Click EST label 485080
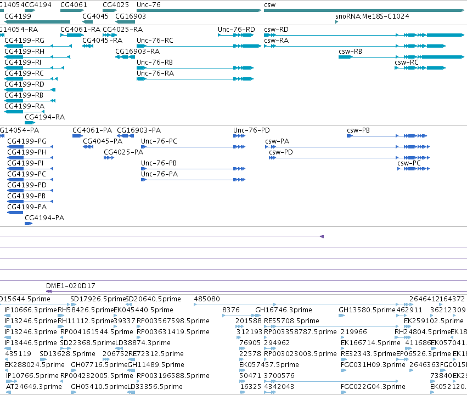This screenshot has width=467, height=395. [x=207, y=299]
